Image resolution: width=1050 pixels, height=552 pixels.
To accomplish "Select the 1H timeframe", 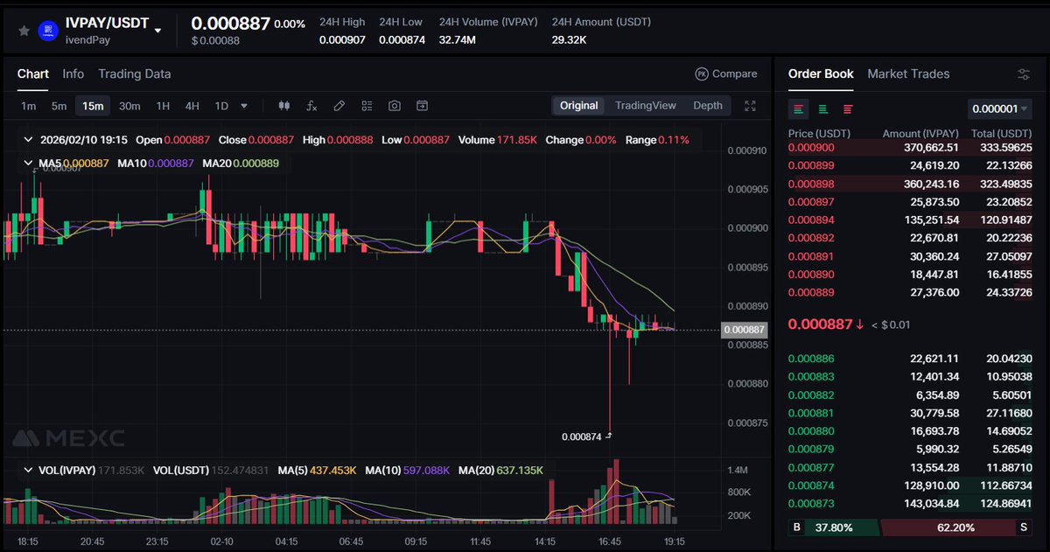I will [x=163, y=106].
